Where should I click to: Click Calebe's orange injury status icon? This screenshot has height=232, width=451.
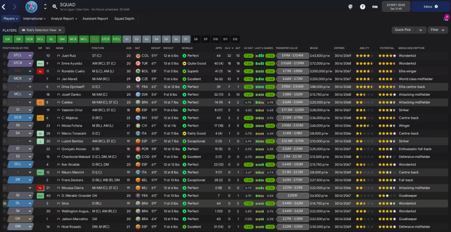coord(40,102)
